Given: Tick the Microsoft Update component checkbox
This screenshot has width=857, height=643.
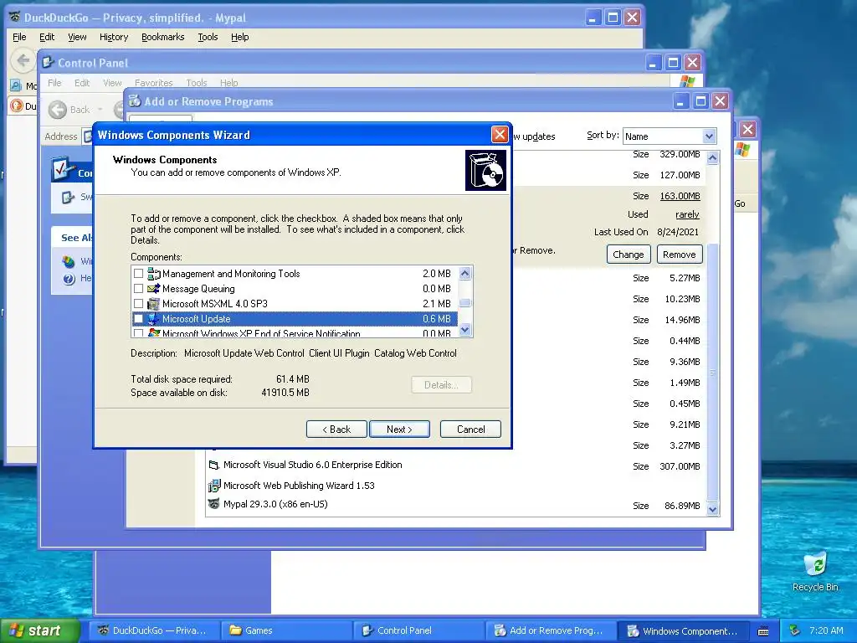Looking at the screenshot, I should point(138,319).
